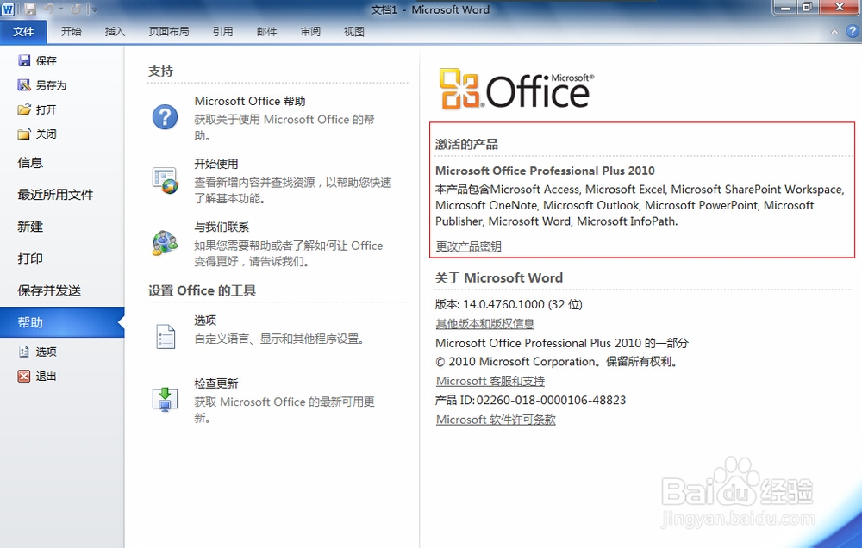862x548 pixels.
Task: Click the Close (关闭) folder icon
Action: (24, 134)
